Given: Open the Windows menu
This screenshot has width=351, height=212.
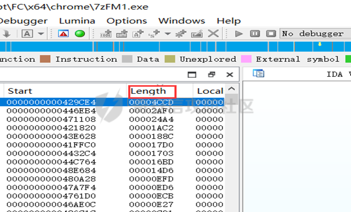Looking at the screenshot, I should point(182,21).
